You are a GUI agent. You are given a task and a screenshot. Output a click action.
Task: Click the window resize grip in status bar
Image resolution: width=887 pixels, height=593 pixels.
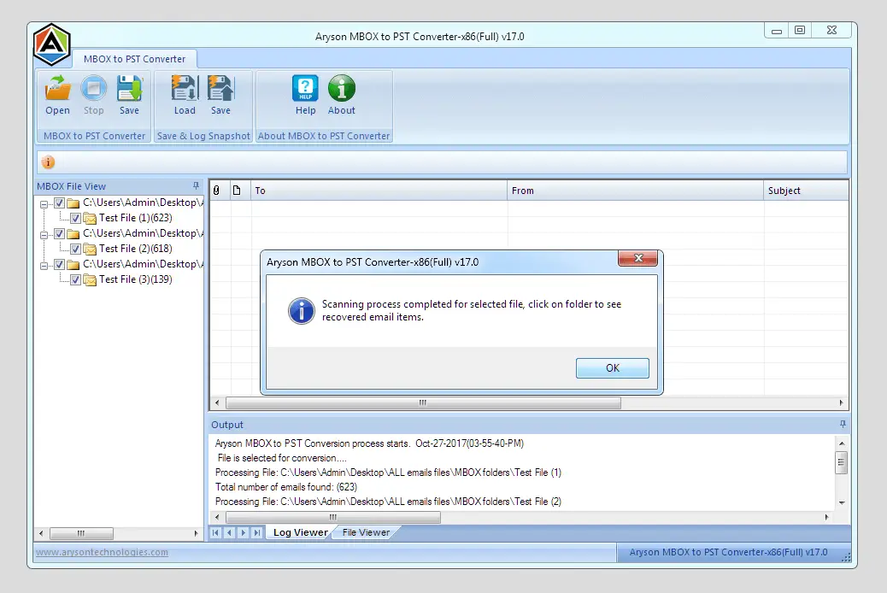(x=846, y=557)
